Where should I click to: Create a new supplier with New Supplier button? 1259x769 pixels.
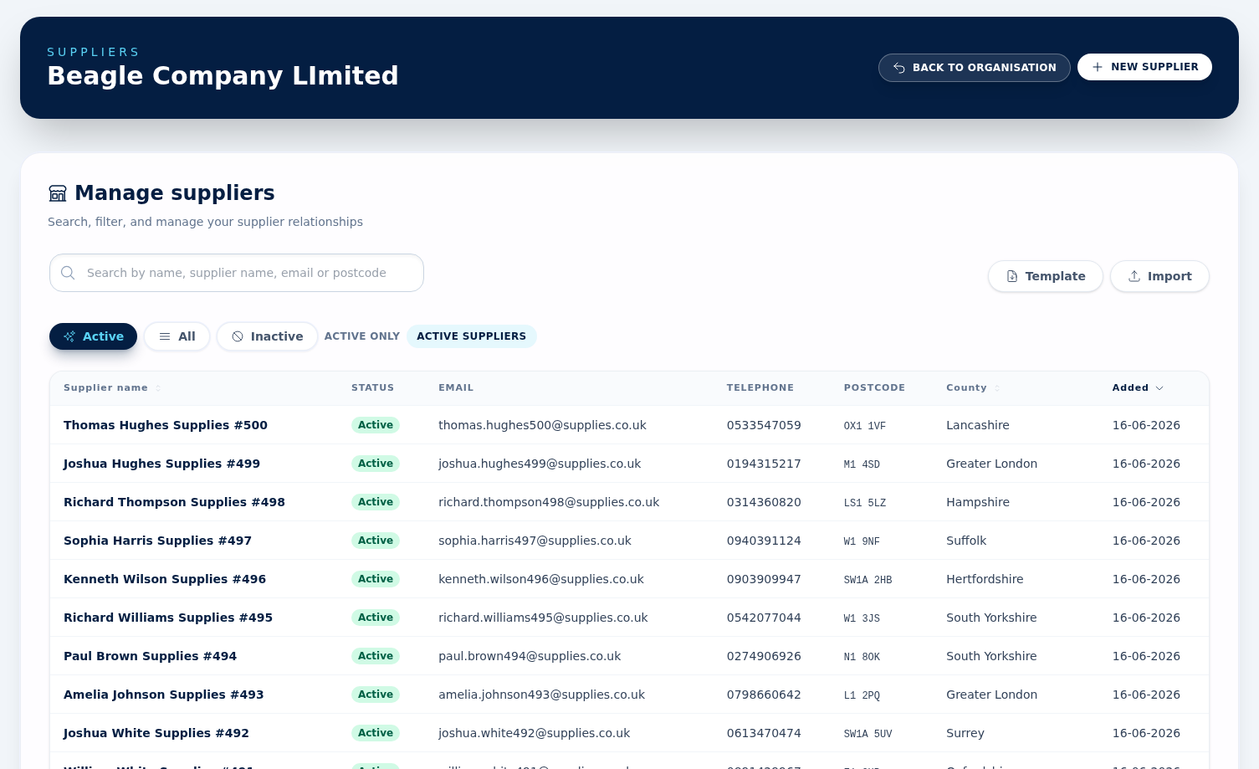(x=1144, y=67)
